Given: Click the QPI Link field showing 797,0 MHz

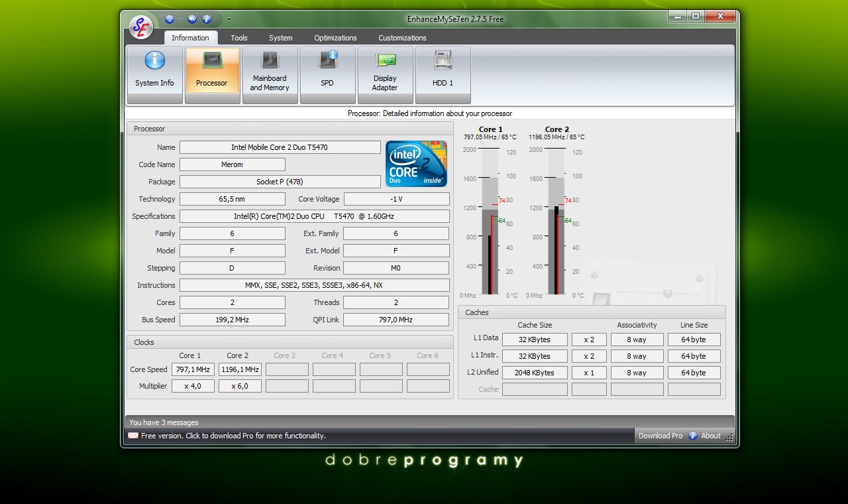Looking at the screenshot, I should [x=396, y=320].
